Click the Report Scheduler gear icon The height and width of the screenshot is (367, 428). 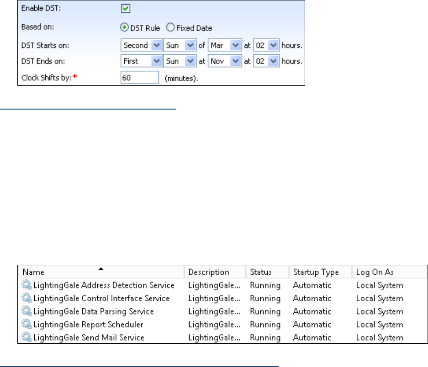click(26, 324)
